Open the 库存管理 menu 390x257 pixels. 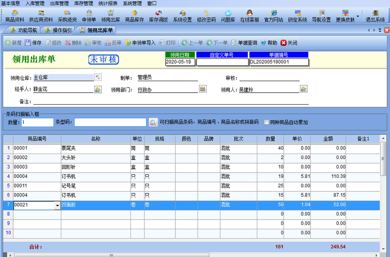tap(84, 3)
